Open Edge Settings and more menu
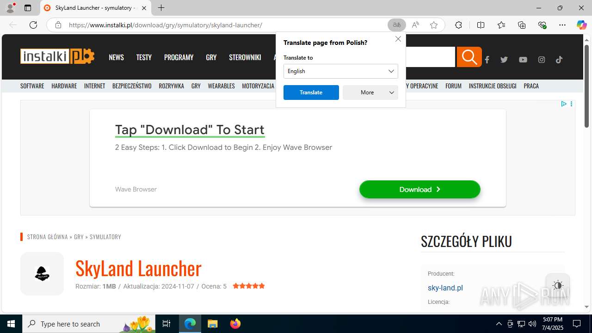This screenshot has width=592, height=333. (562, 25)
